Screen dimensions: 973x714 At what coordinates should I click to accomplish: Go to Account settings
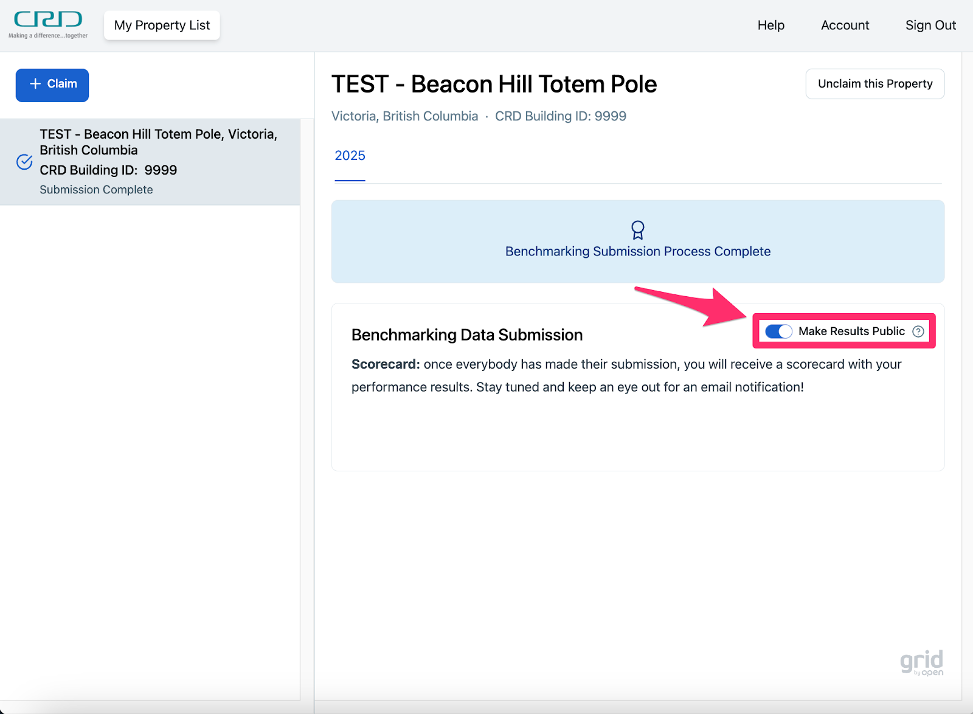tap(845, 26)
